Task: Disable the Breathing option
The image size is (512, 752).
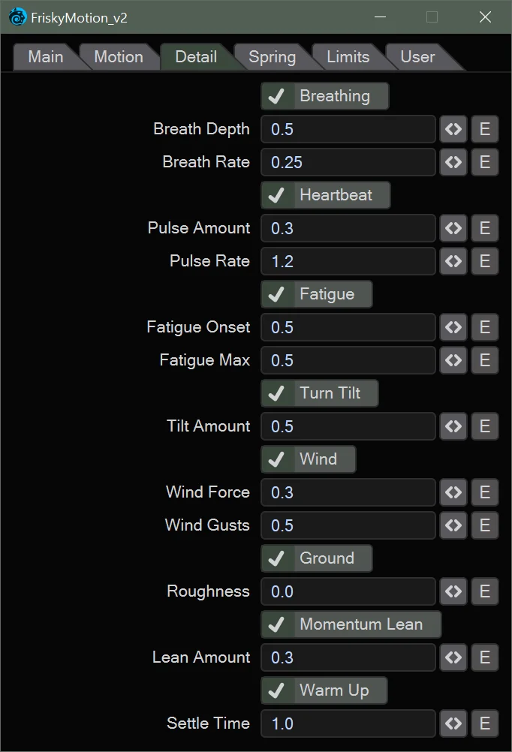Action: pos(324,96)
